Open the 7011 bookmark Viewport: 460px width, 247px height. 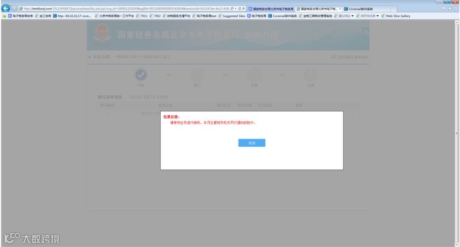pyautogui.click(x=142, y=16)
